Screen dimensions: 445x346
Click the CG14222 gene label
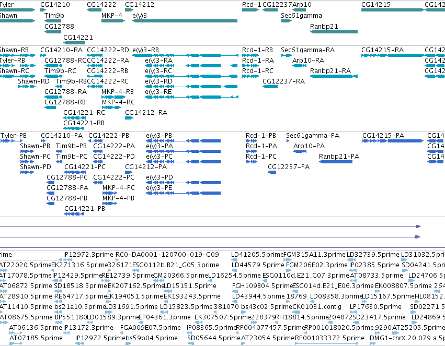coord(101,5)
